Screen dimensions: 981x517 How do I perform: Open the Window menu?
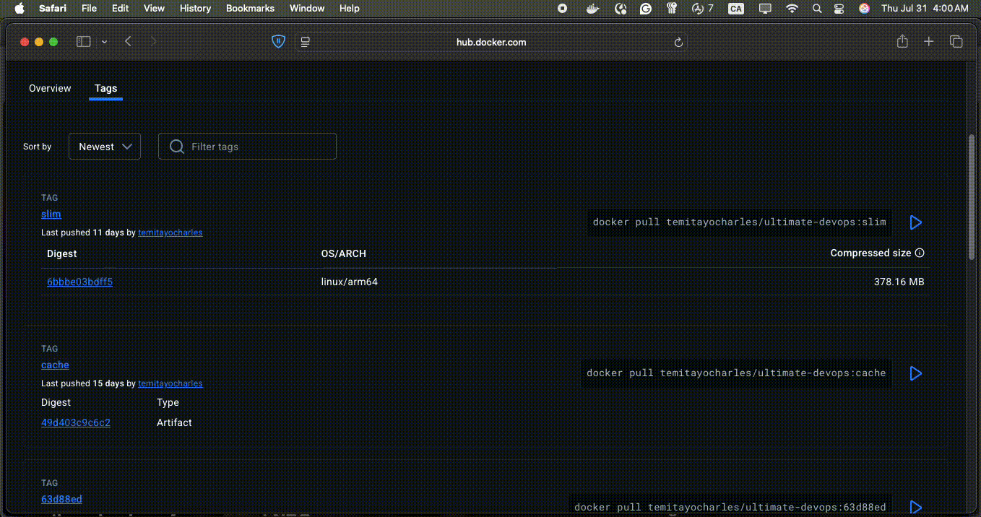pos(307,9)
